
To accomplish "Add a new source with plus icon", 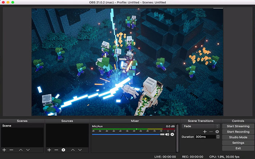I will pyautogui.click(x=49, y=150).
